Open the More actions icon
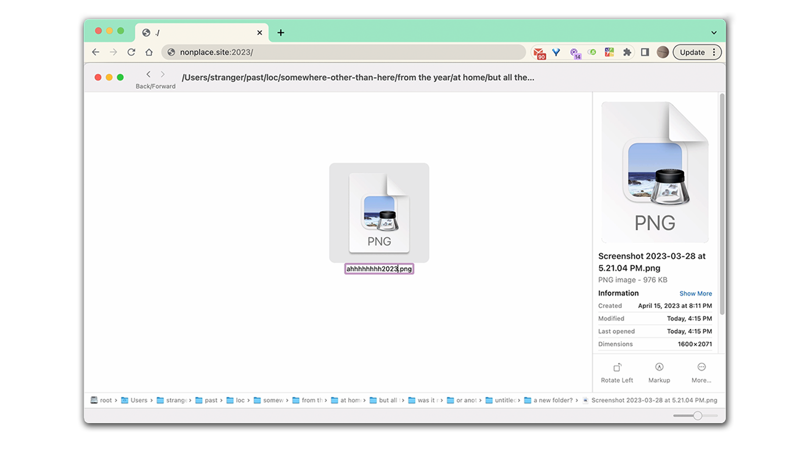Viewport: 811px width, 456px height. point(702,367)
